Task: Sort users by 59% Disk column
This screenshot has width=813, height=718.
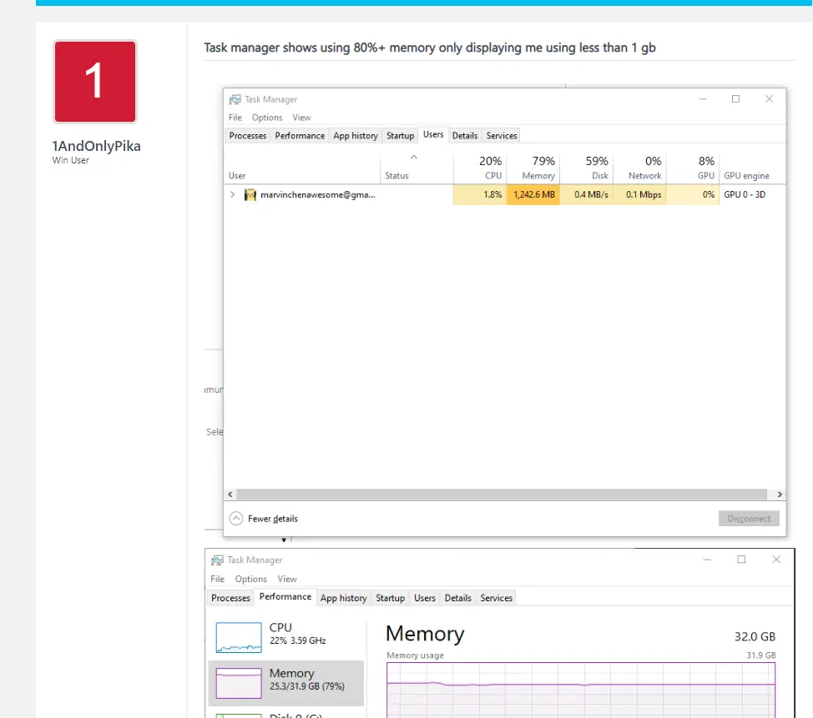Action: click(x=586, y=168)
